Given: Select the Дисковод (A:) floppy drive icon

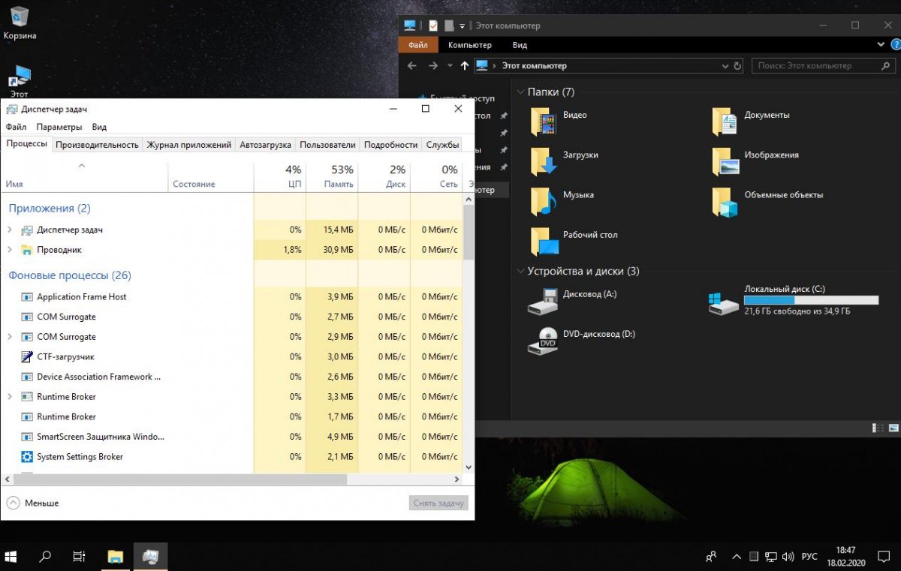Looking at the screenshot, I should coord(544,301).
